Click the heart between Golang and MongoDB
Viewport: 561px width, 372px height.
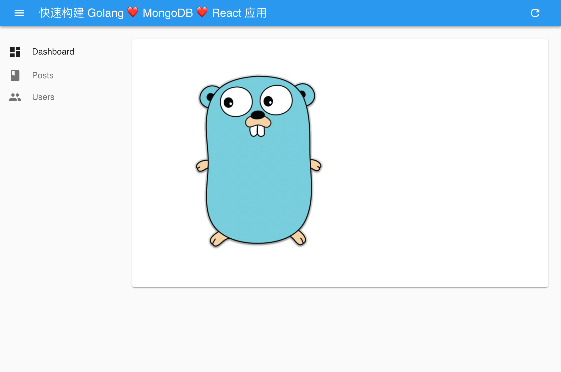click(133, 12)
